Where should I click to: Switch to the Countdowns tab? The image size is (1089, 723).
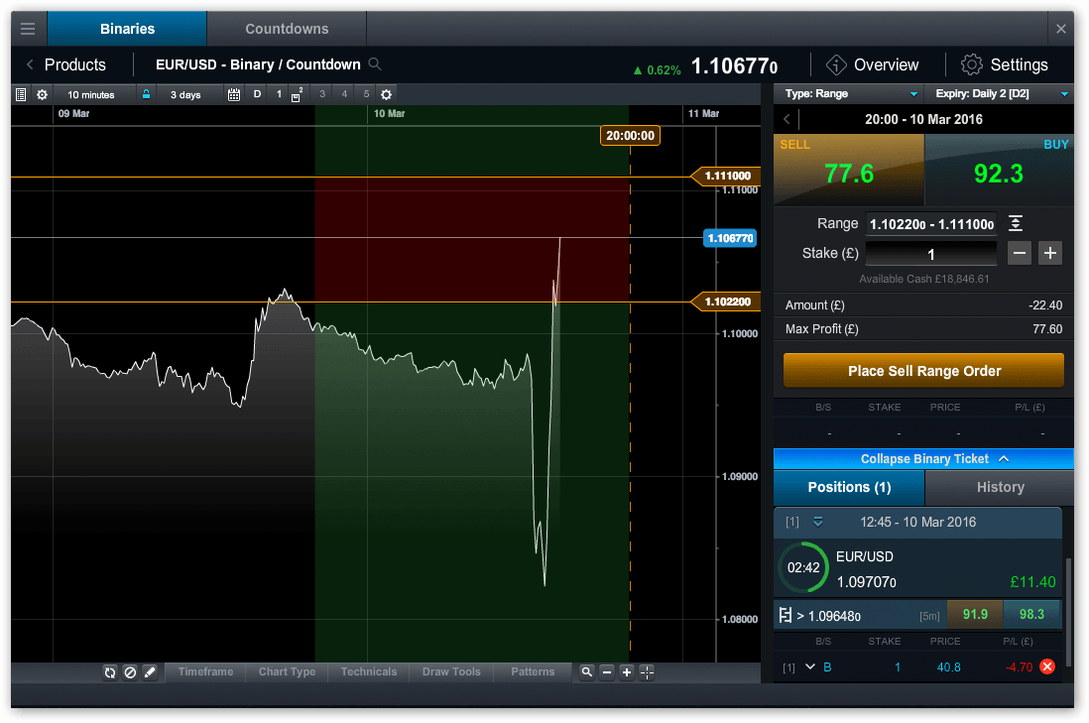tap(287, 29)
